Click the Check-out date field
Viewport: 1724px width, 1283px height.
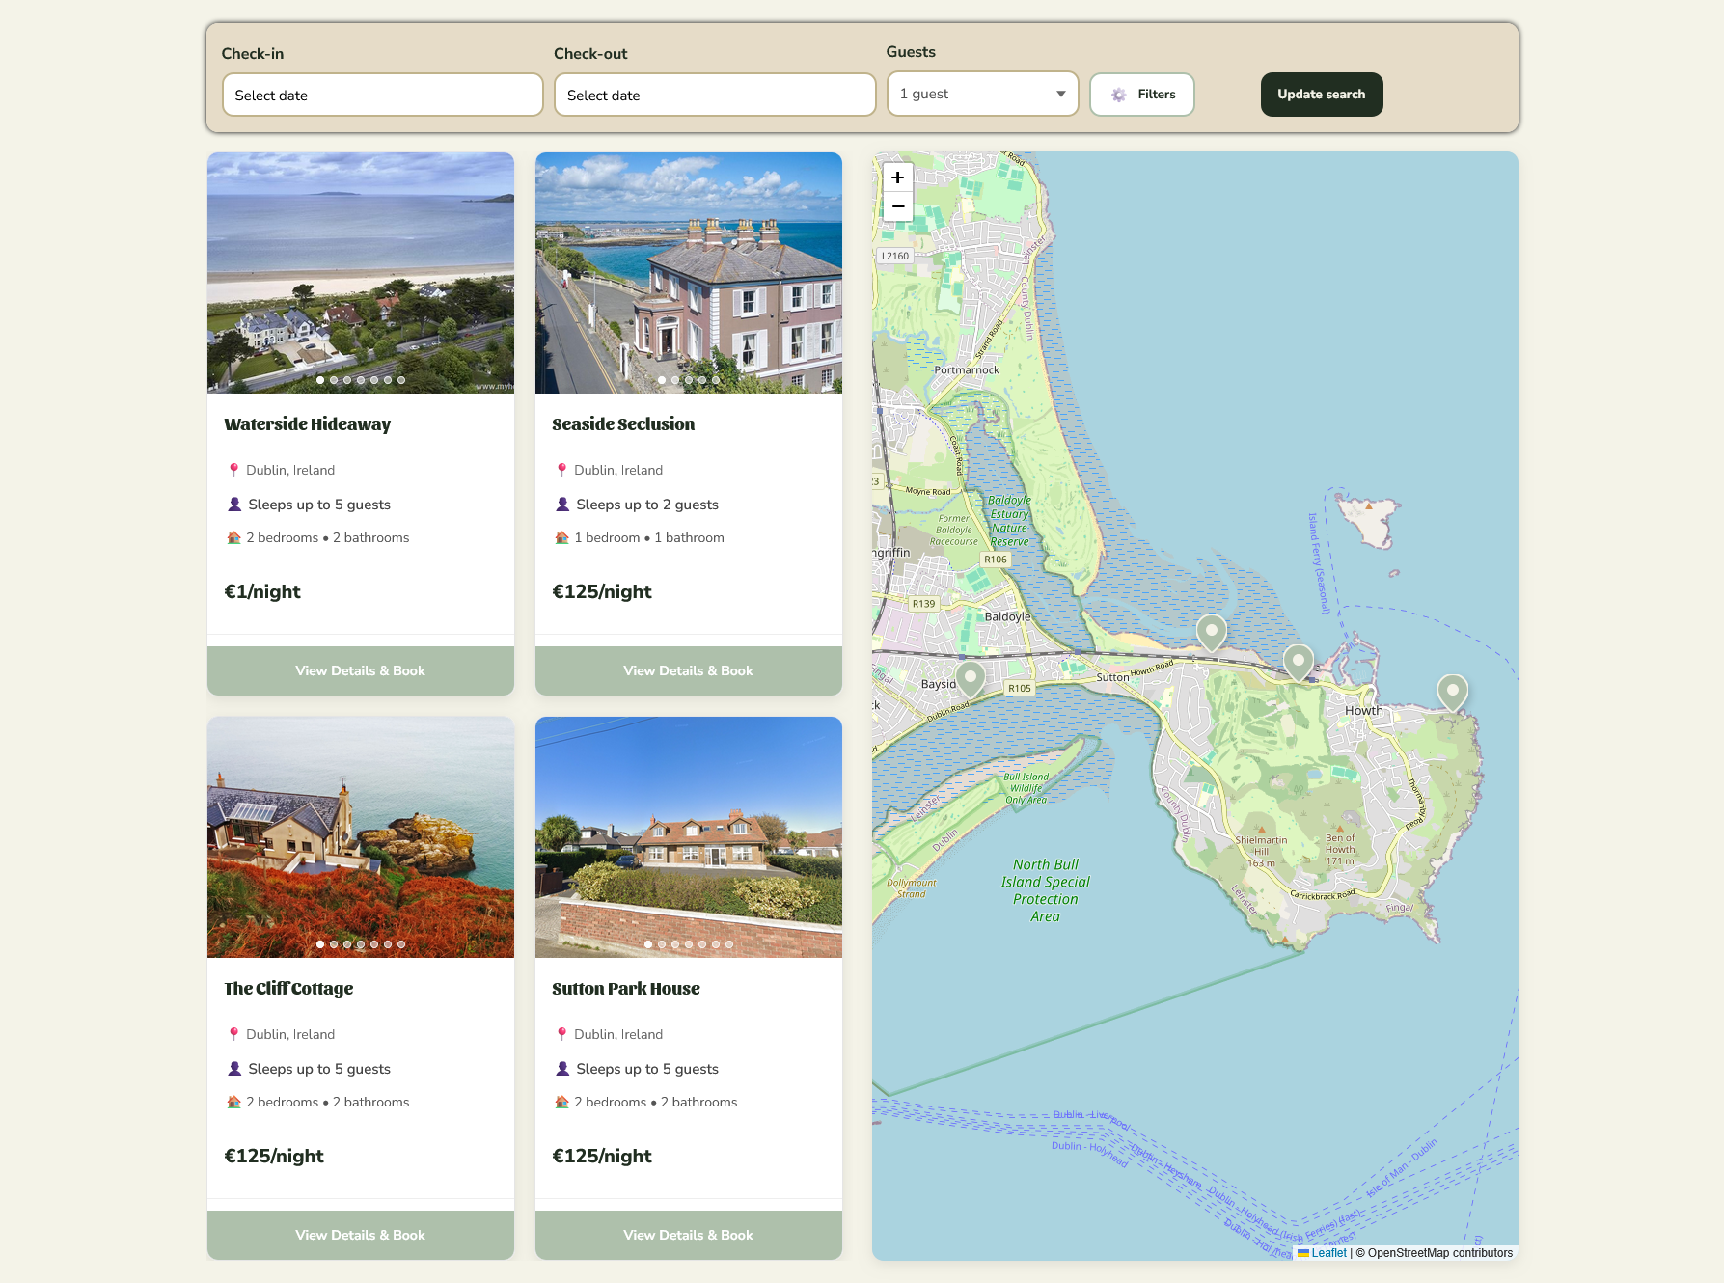coord(713,95)
